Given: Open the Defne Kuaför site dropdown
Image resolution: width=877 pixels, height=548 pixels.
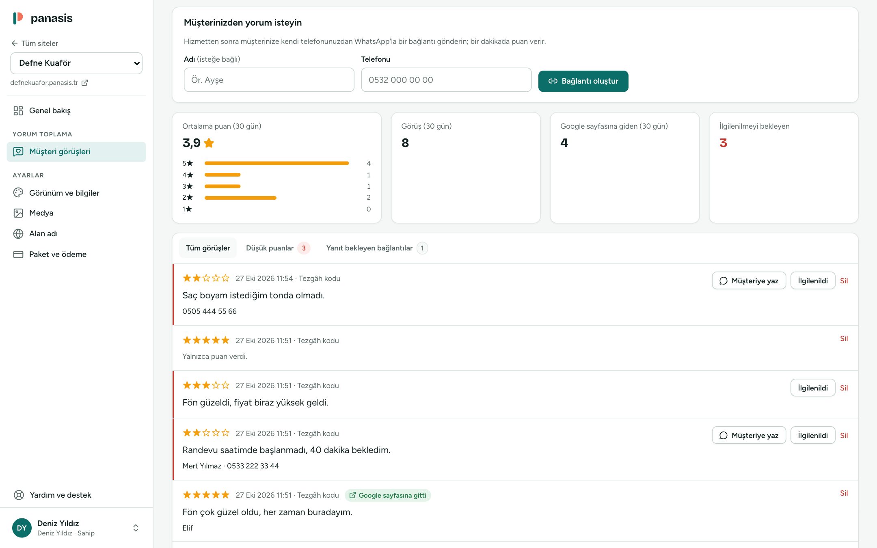Looking at the screenshot, I should click(x=76, y=63).
